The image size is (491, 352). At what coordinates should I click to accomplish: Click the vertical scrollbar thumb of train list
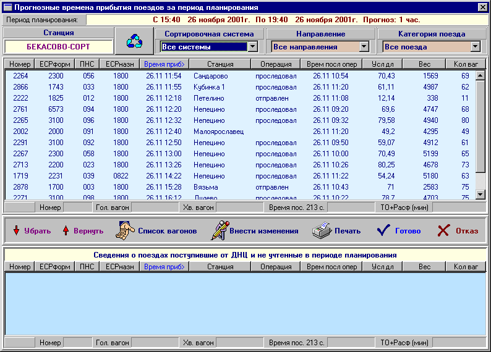[x=480, y=126]
